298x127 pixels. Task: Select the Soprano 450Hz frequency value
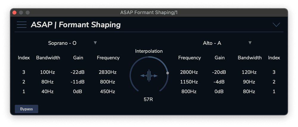[x=108, y=91]
